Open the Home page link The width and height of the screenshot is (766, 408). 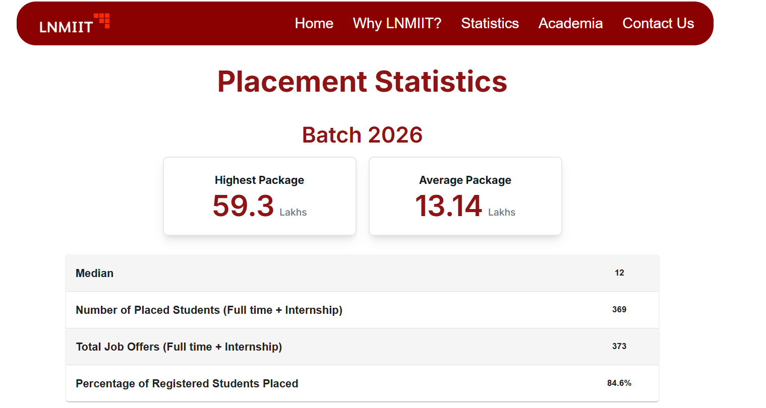(314, 23)
